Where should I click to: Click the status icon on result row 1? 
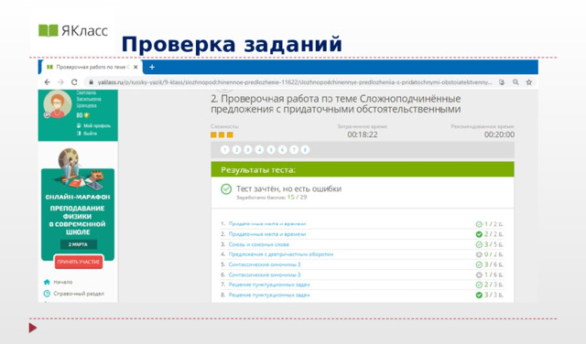(479, 224)
